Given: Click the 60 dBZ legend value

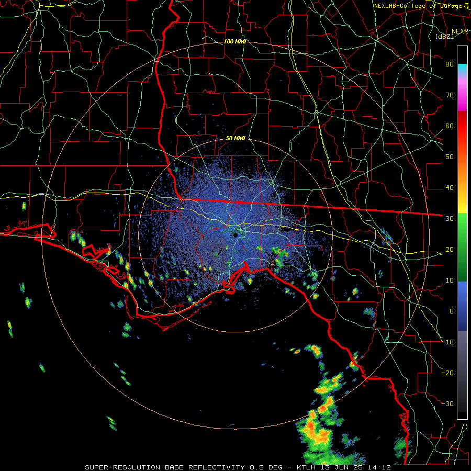Looking at the screenshot, I should 450,126.
